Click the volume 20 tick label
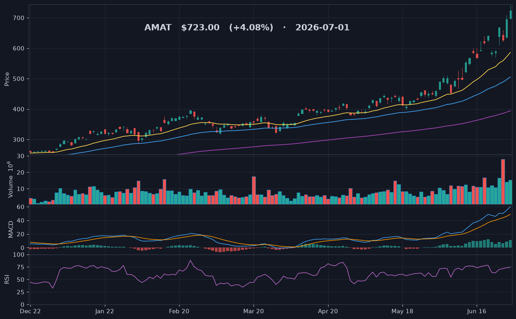The image size is (516, 319). (21, 173)
